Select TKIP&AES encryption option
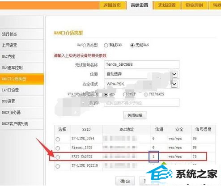221x186 pixels. [146, 94]
